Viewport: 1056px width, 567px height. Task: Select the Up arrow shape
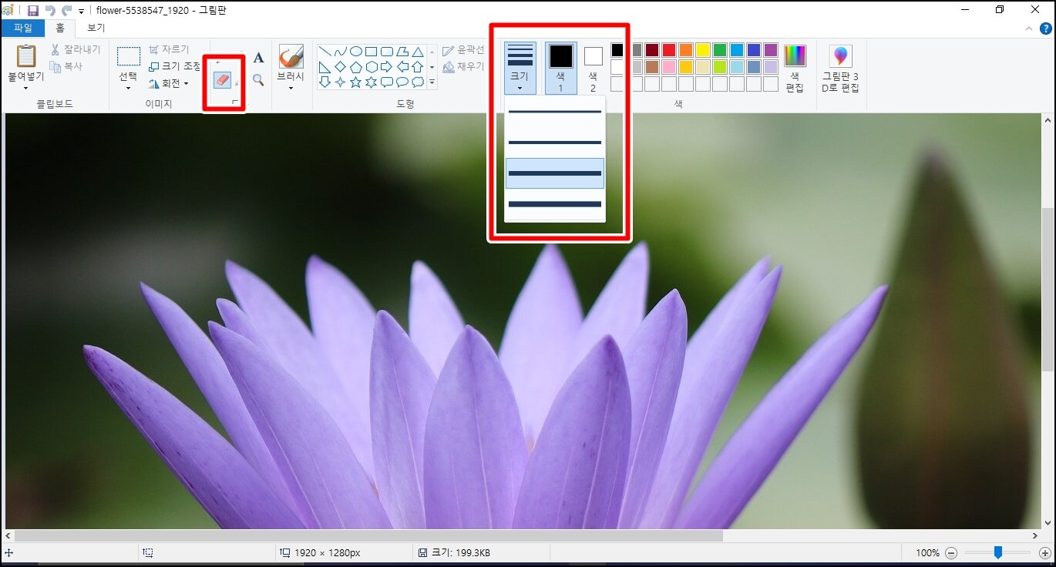tap(418, 67)
